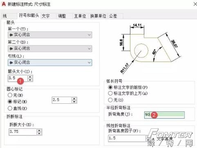Open the 公差 tab
The image size is (197, 148).
coord(115,16)
